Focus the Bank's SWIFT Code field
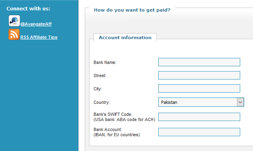The height and width of the screenshot is (151, 253). click(199, 117)
